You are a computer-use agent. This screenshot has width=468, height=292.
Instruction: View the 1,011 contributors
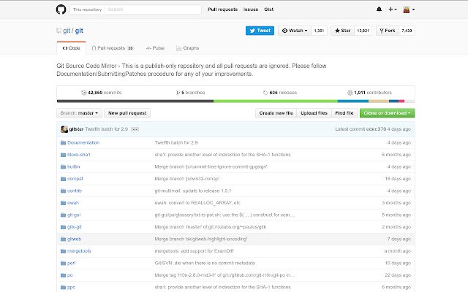coord(369,93)
